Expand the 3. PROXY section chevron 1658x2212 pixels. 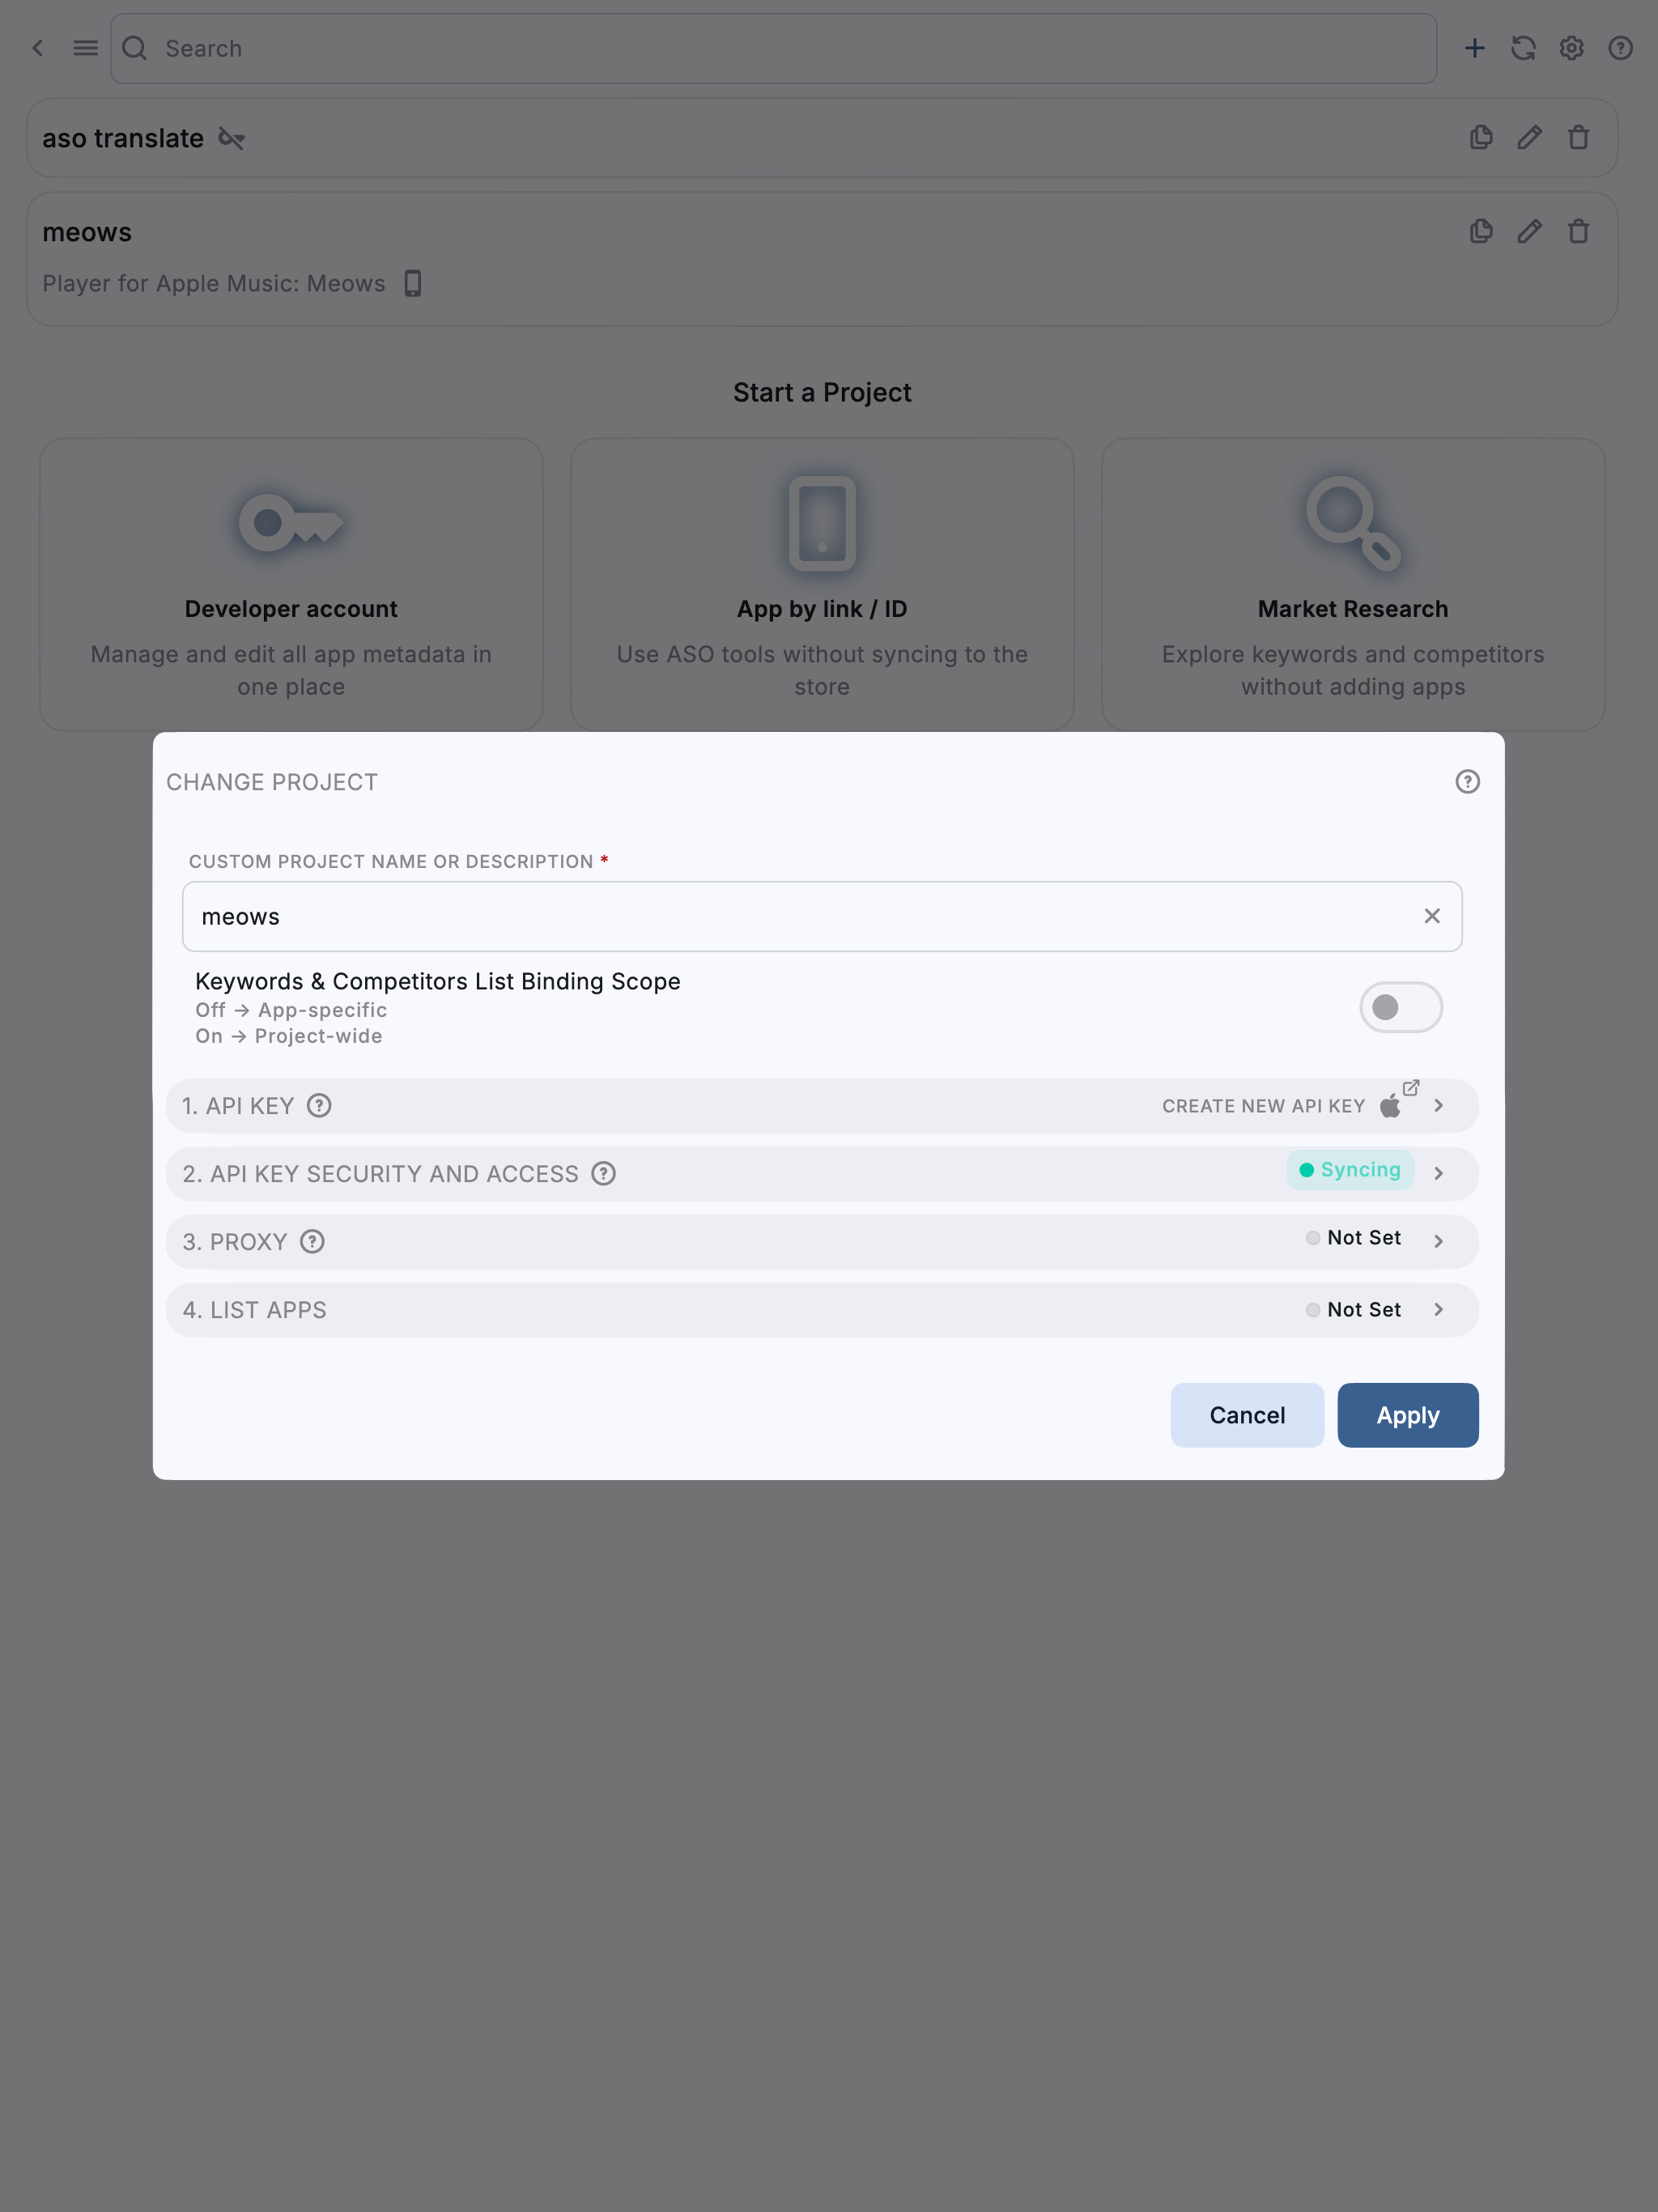tap(1438, 1242)
